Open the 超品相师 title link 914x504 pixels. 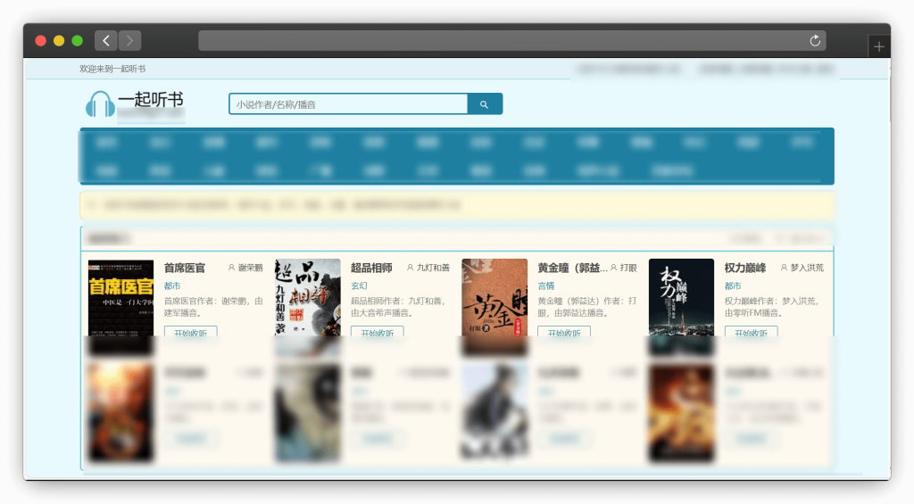tap(371, 268)
